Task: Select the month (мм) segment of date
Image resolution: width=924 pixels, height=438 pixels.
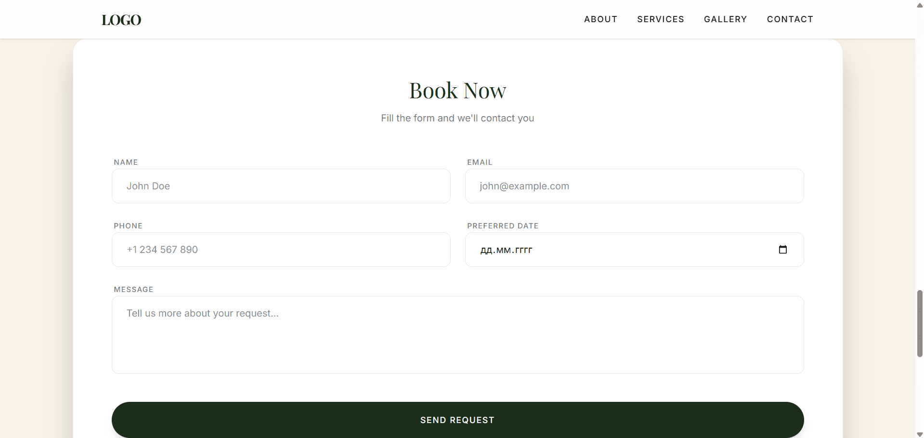Action: 503,250
